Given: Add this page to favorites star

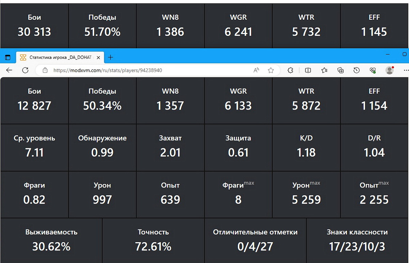Looking at the screenshot, I should tap(271, 70).
